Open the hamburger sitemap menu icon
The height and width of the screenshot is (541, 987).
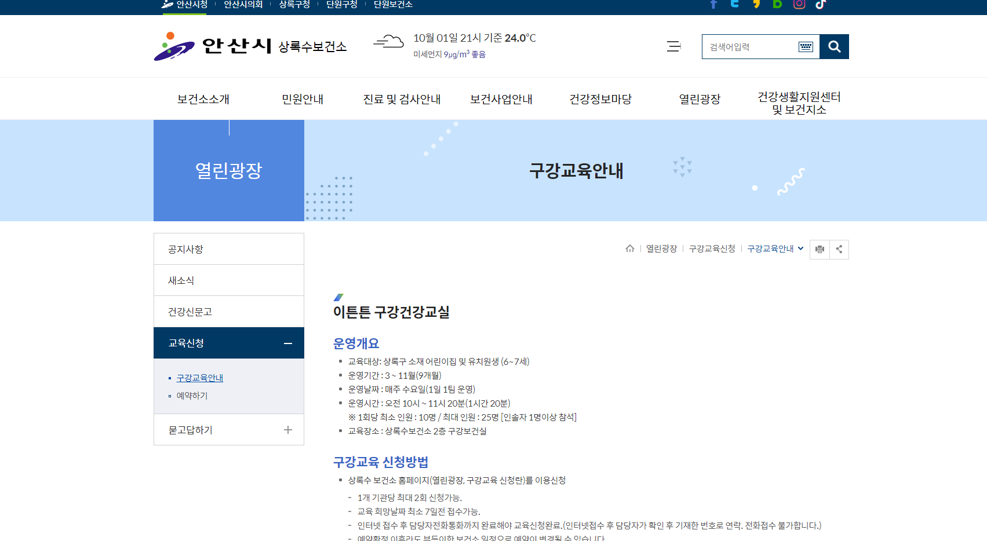673,46
